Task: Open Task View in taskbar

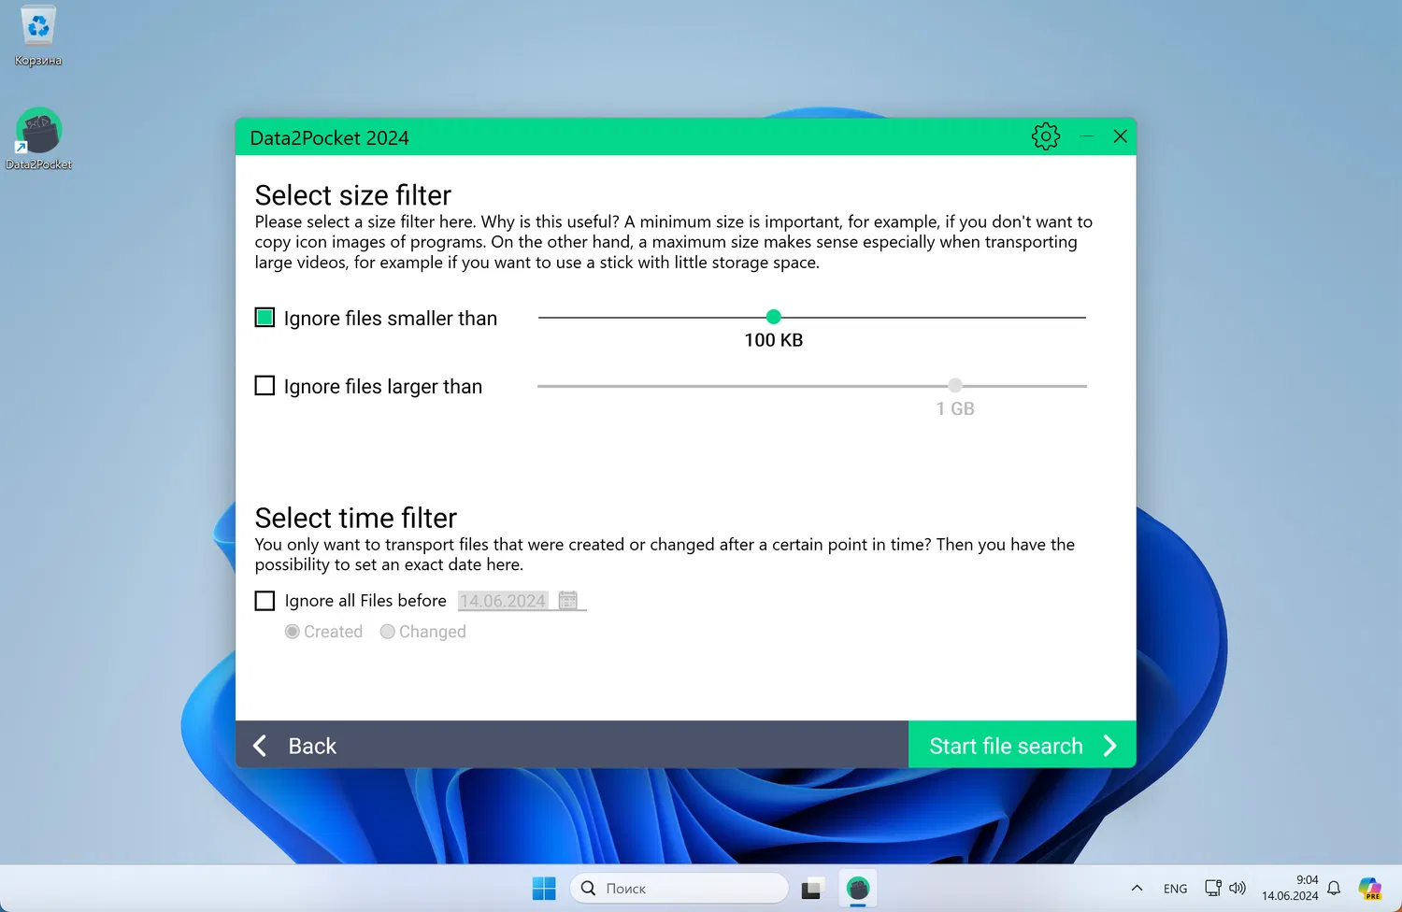Action: [x=811, y=888]
